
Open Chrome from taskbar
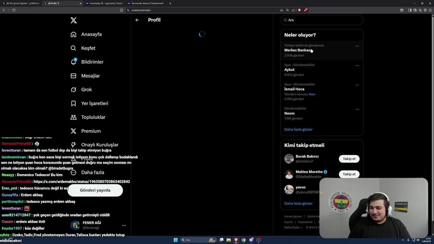pyautogui.click(x=243, y=240)
